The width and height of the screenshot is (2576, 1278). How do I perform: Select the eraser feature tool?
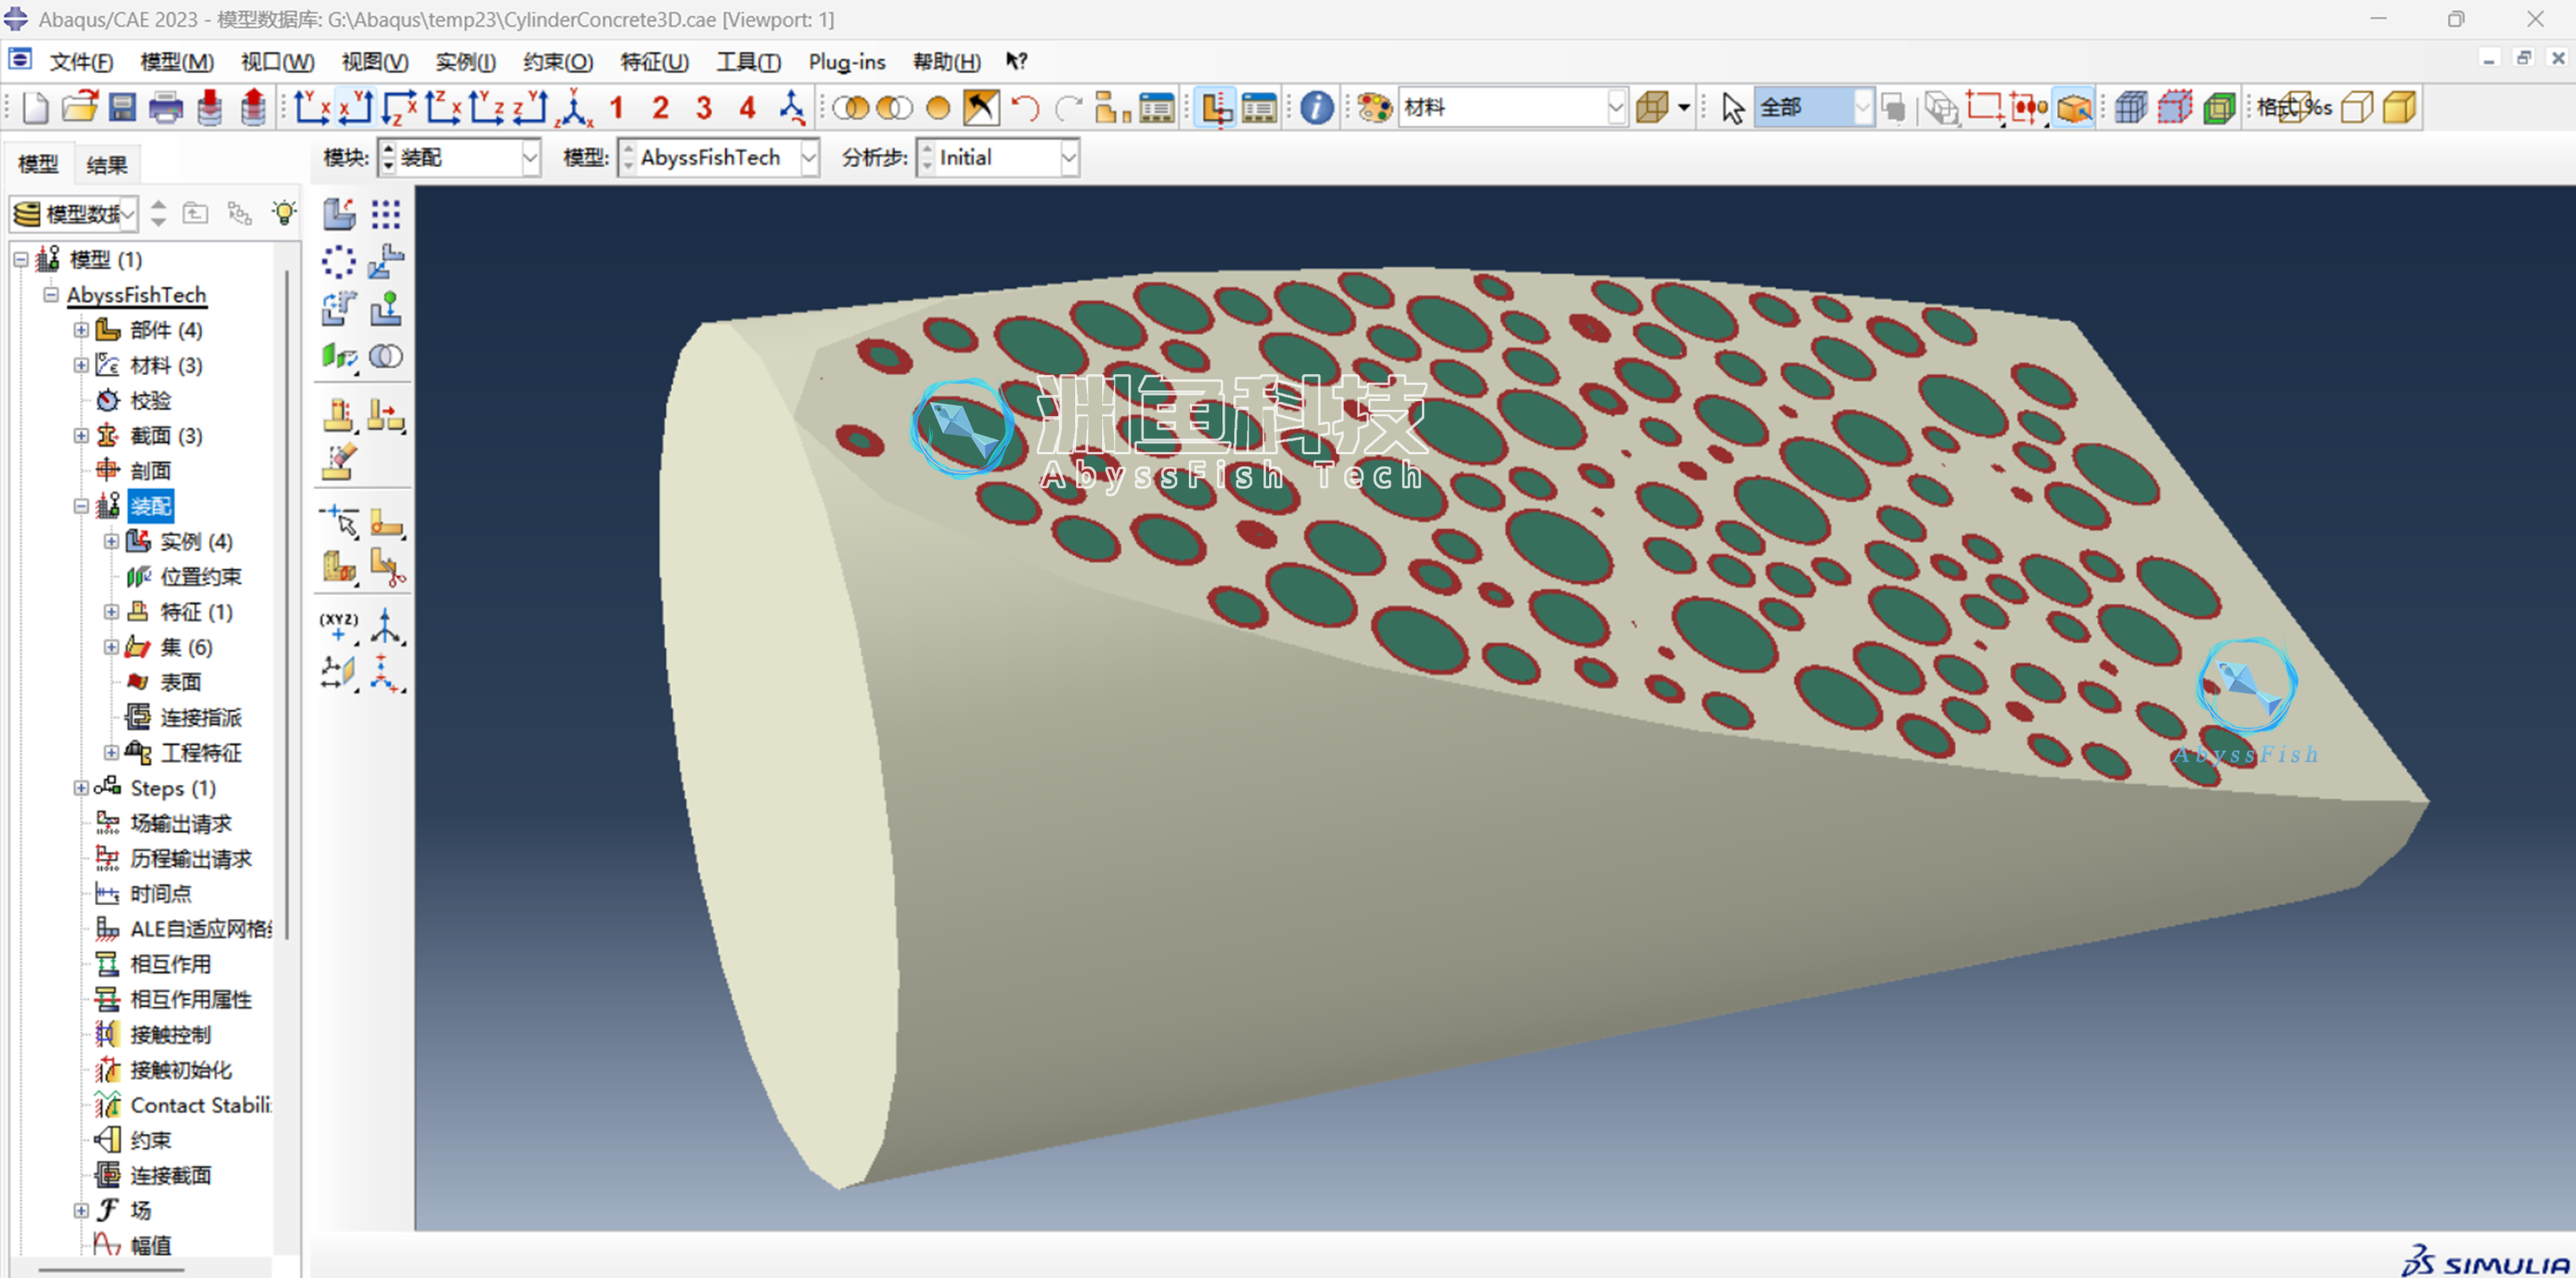click(x=339, y=462)
